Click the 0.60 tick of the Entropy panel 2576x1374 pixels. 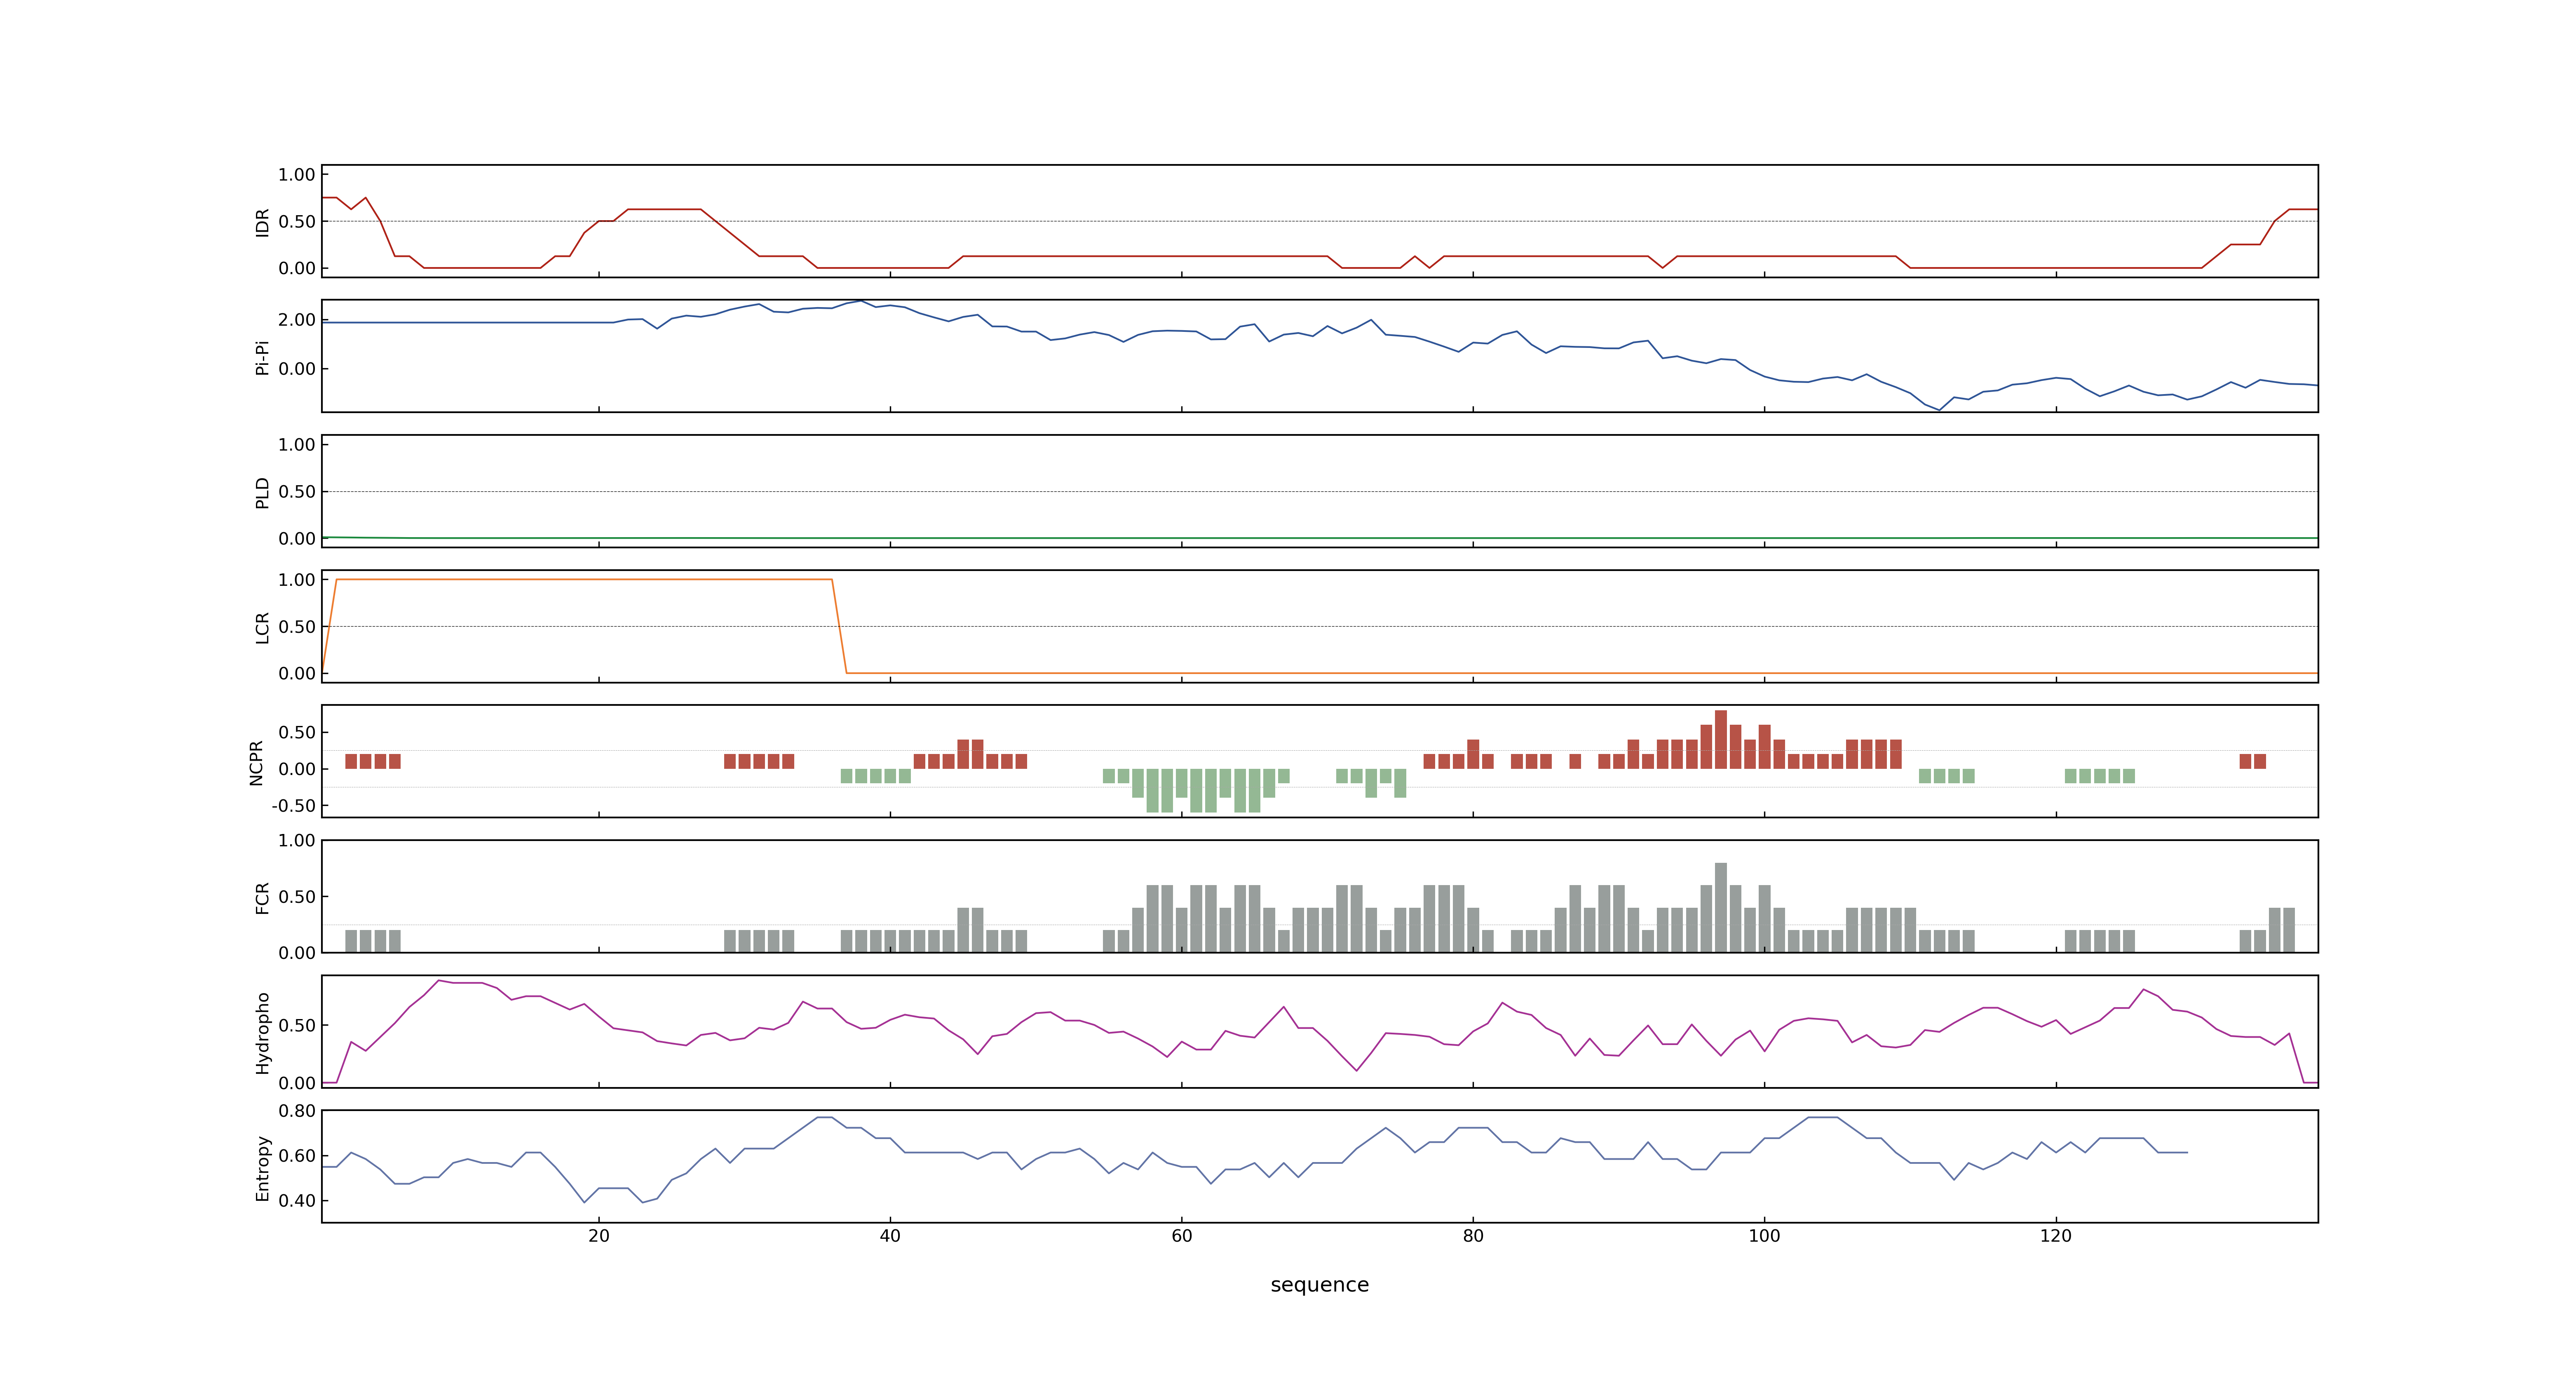(297, 1156)
